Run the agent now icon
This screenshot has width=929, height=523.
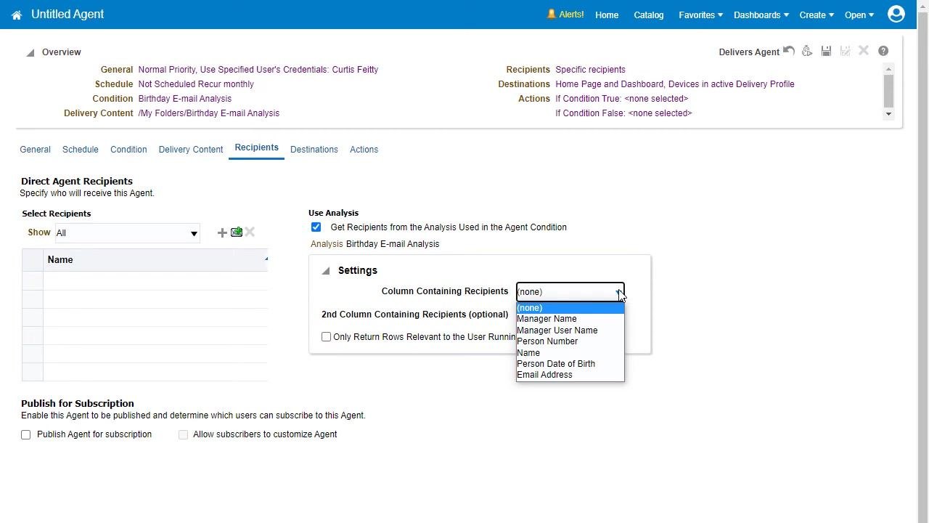click(807, 51)
